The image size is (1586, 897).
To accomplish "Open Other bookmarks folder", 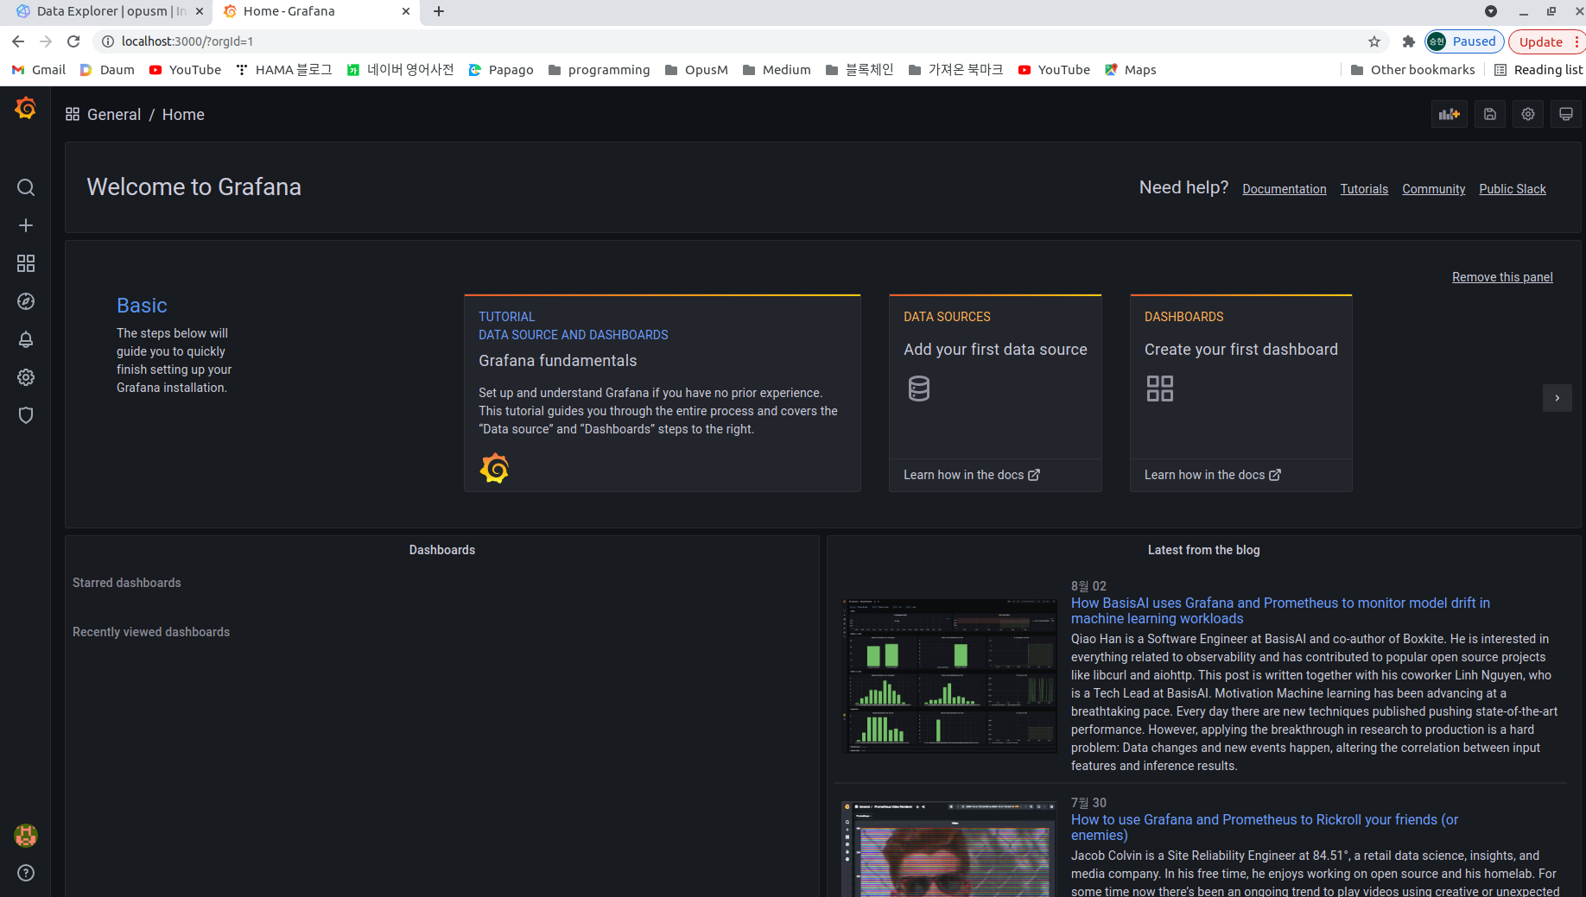I will point(1412,70).
